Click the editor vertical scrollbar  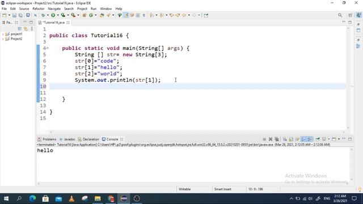[348, 78]
